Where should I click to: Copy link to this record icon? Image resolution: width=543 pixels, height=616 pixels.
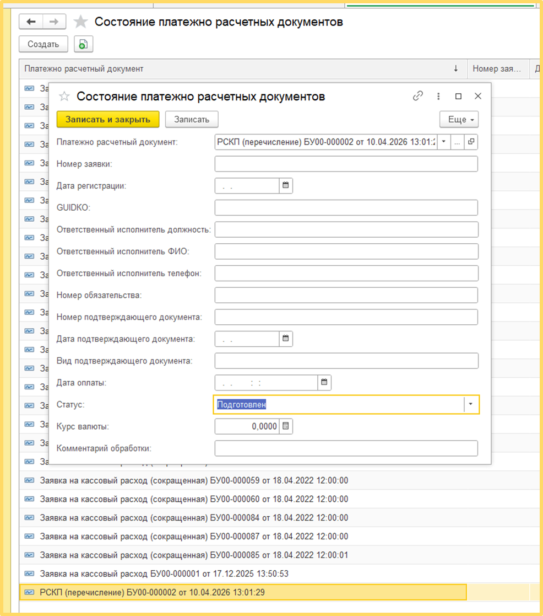coord(418,96)
